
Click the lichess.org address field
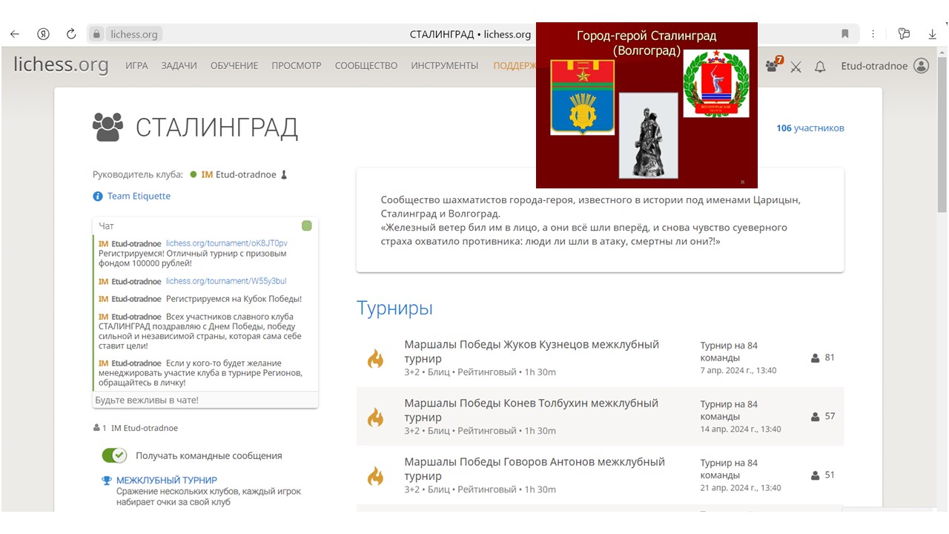133,34
